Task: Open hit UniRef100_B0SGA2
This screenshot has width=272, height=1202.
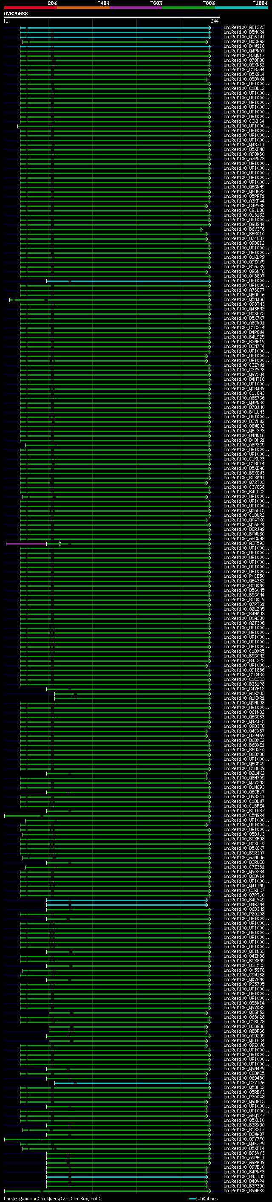Action: [x=244, y=41]
